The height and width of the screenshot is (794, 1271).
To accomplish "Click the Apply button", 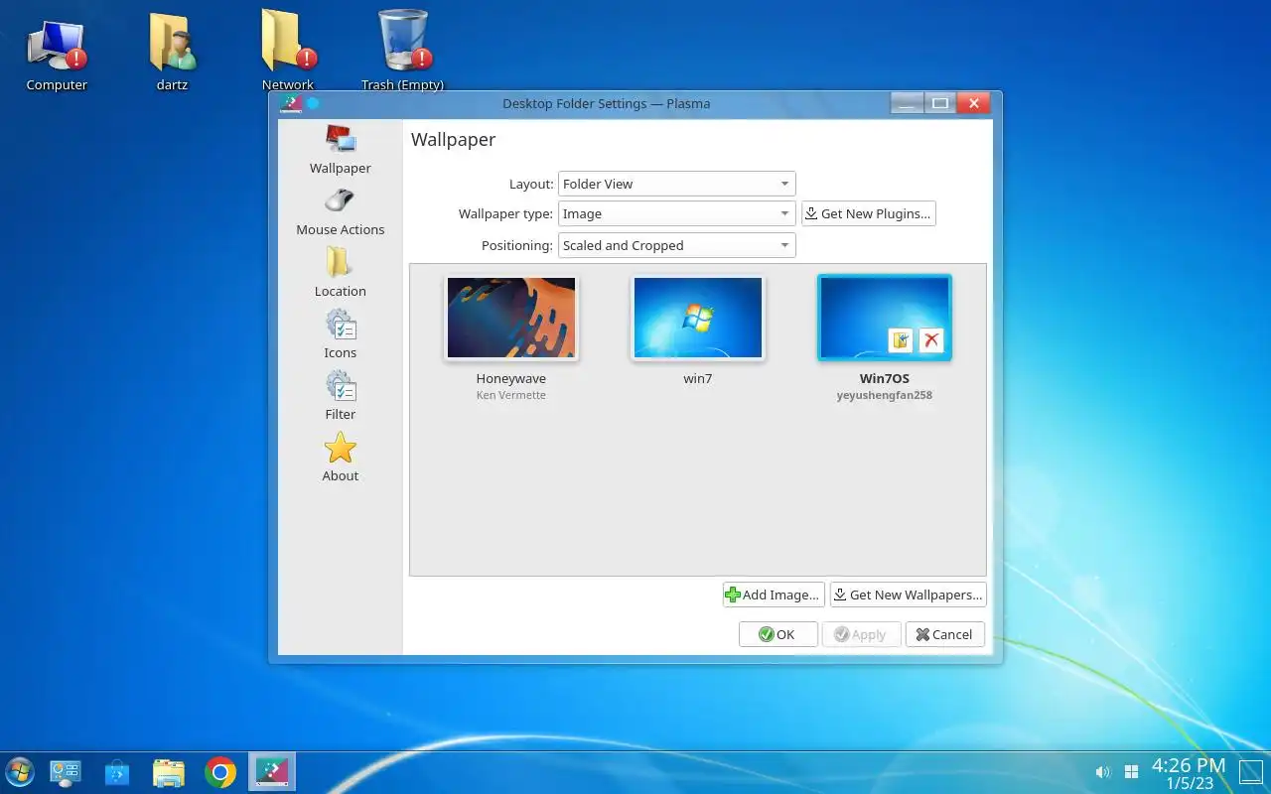I will coord(861,634).
